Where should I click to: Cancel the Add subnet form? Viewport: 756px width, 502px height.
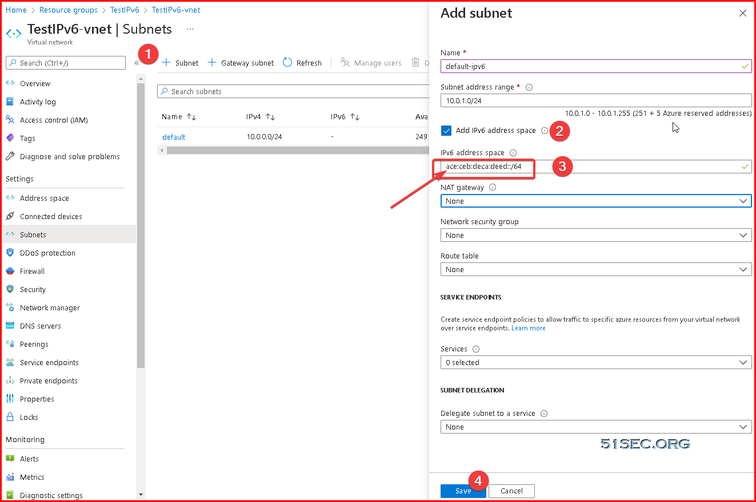[511, 491]
